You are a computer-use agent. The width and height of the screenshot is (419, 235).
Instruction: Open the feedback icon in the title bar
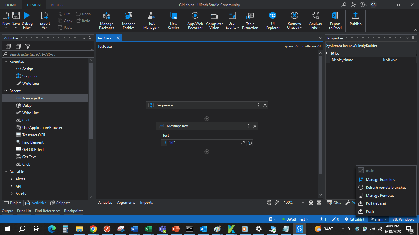354,5
